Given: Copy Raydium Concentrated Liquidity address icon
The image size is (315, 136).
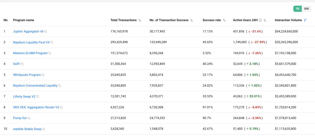Looking at the screenshot, I should coord(60,86).
